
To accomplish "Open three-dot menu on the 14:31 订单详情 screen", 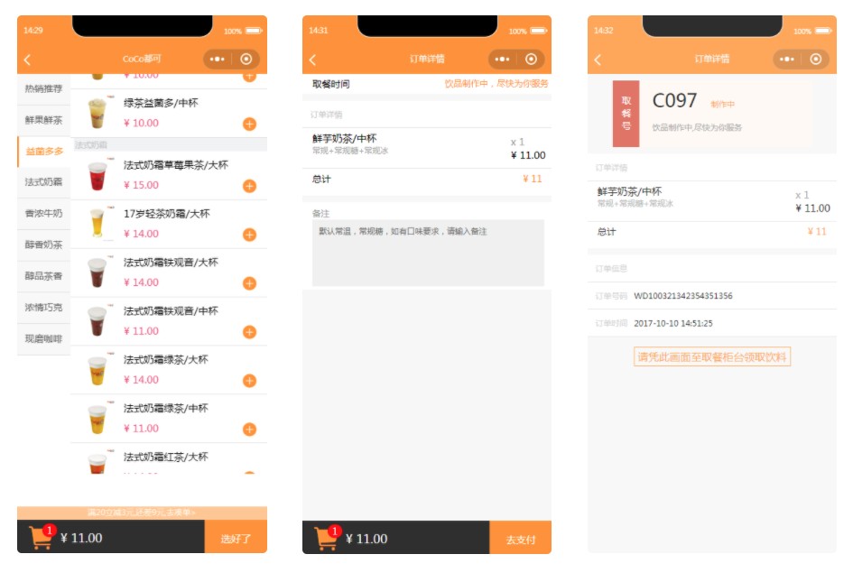I will (502, 59).
